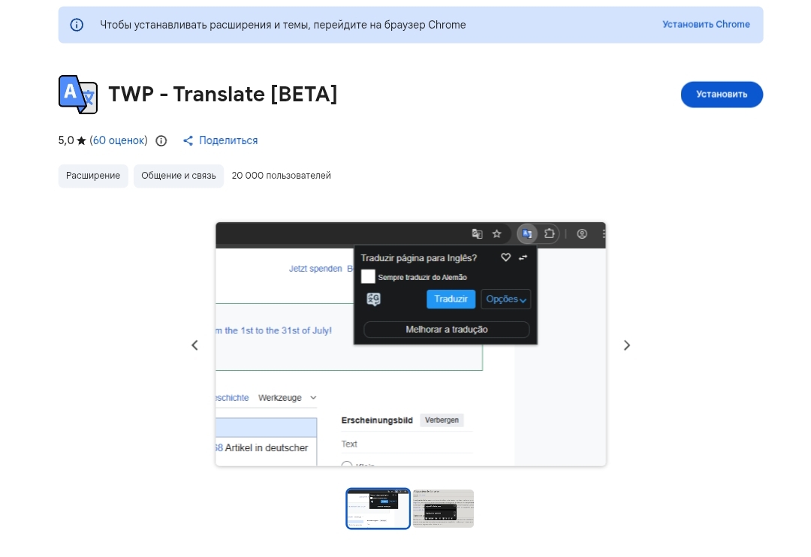811x557 pixels.
Task: Select the Общение и связь chip
Action: 179,176
